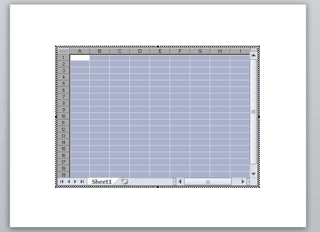Click the first sheet navigation arrow
The image size is (320, 232).
click(62, 181)
